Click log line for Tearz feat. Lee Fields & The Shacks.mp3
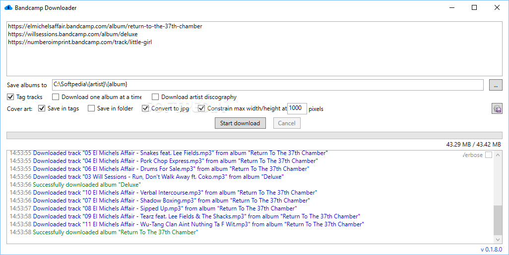Image resolution: width=509 pixels, height=255 pixels. (x=185, y=216)
